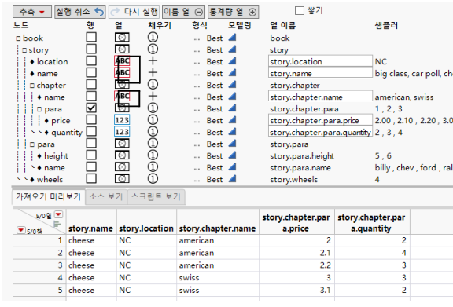453x307 pixels.
Task: Open the rows red triangle menu in preview table
Action: [20, 230]
